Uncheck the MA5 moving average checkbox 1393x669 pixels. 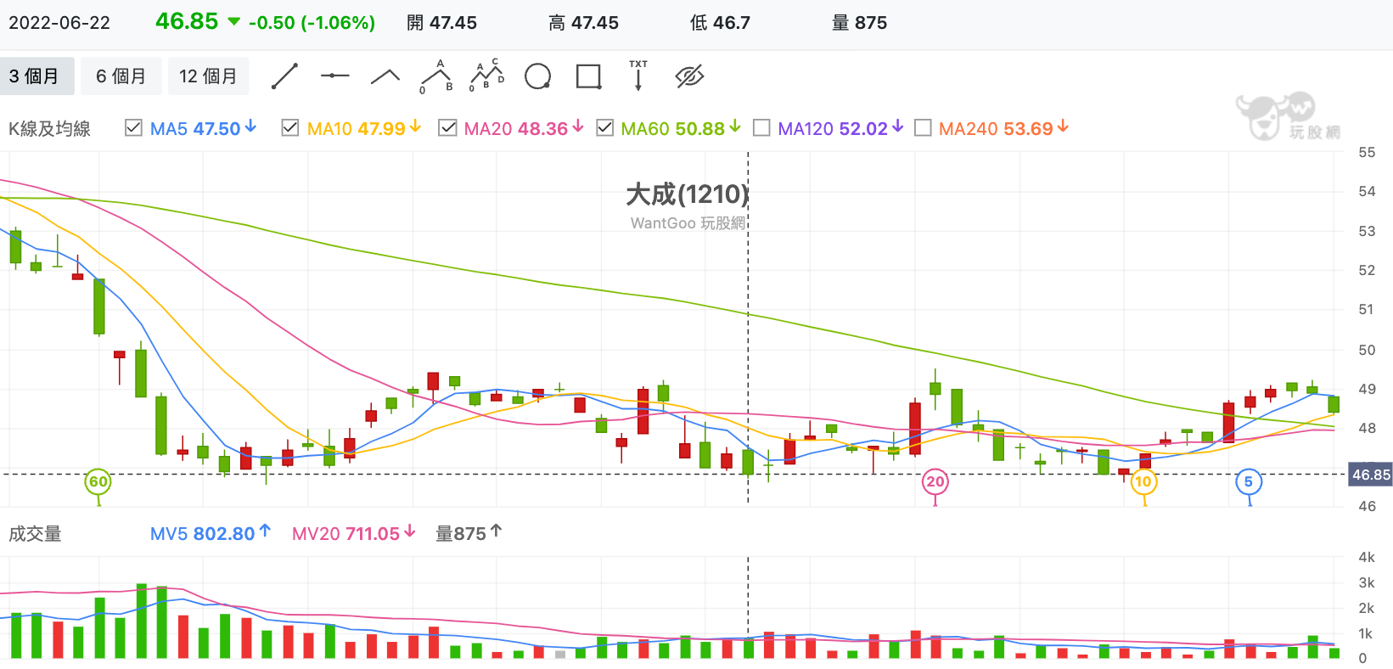coord(133,128)
